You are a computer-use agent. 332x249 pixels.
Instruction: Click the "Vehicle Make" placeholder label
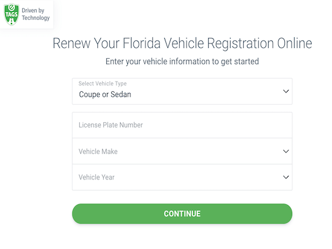pos(98,151)
